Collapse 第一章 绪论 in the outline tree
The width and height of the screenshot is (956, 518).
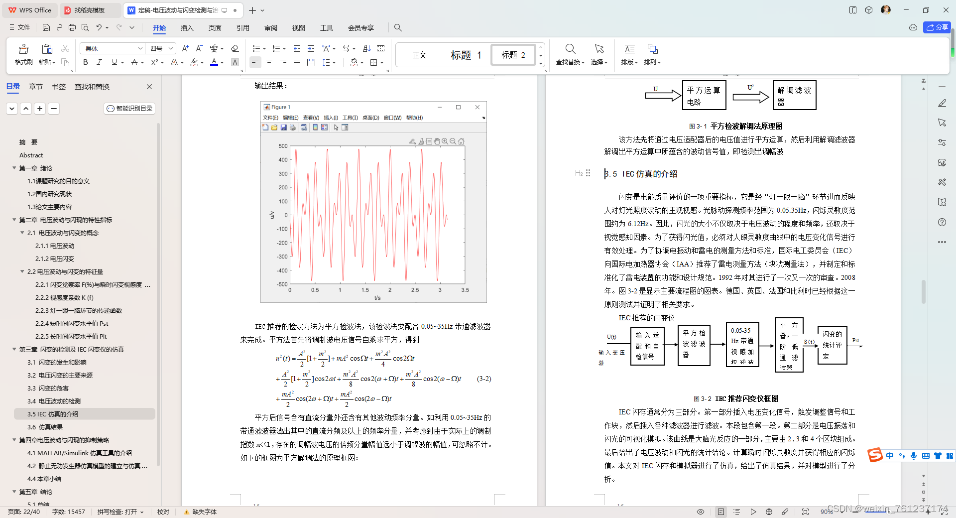pos(14,168)
